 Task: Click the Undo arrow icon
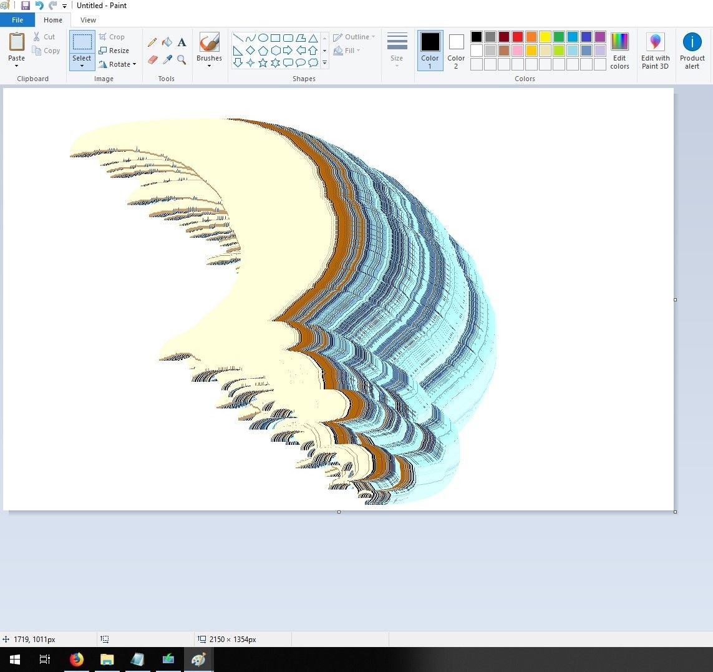coord(38,6)
